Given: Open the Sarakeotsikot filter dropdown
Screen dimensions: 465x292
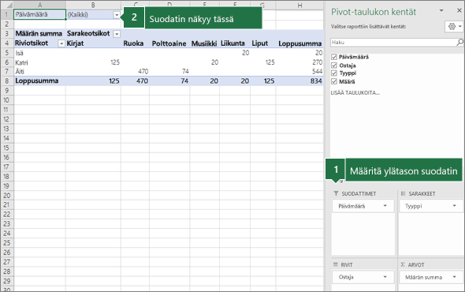Looking at the screenshot, I should coord(117,34).
